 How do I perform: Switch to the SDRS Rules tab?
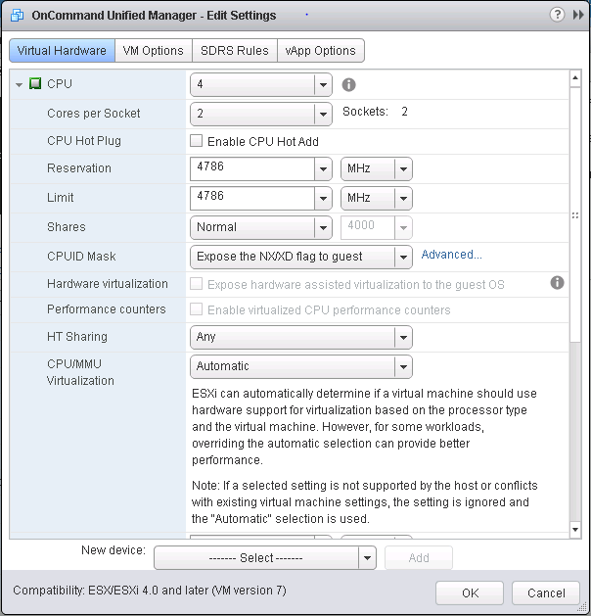[235, 51]
